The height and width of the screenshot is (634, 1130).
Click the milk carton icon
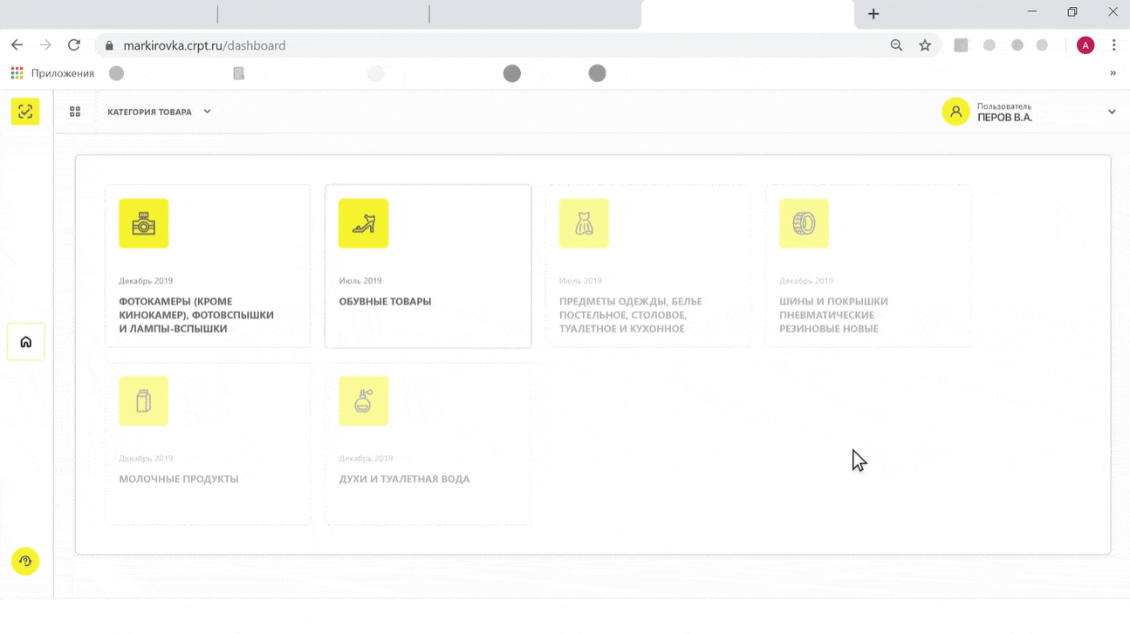point(144,401)
